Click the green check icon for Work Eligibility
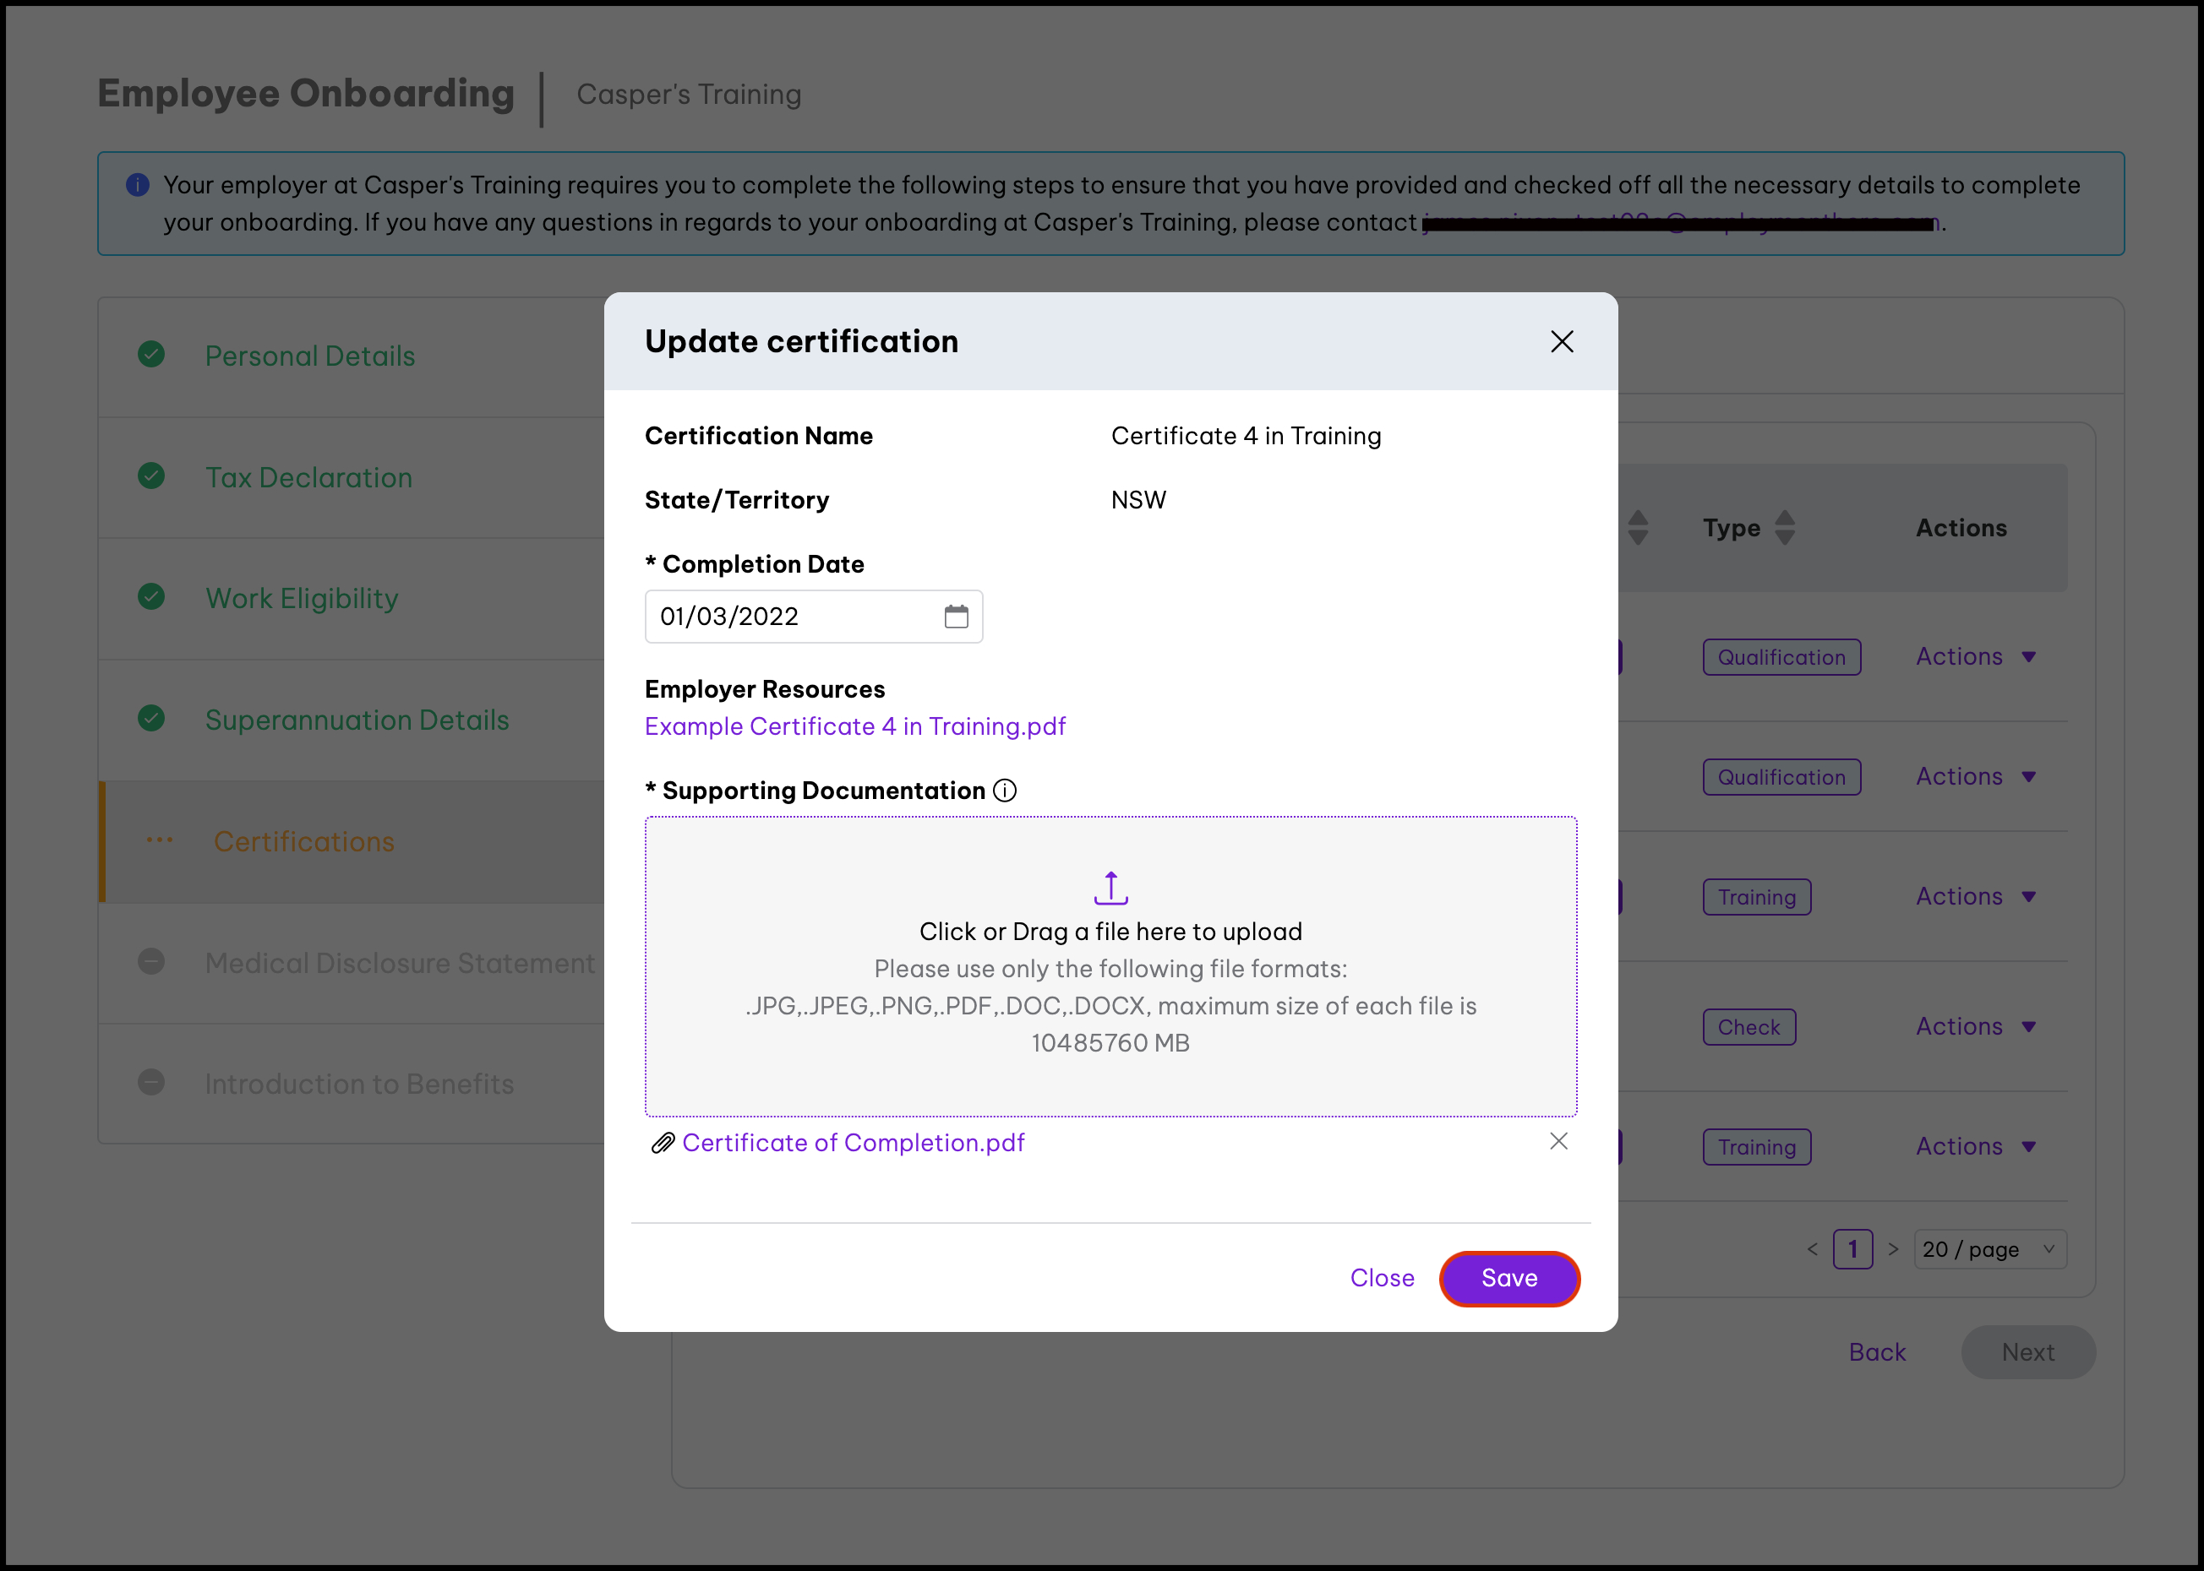Viewport: 2204px width, 1571px height. (151, 597)
